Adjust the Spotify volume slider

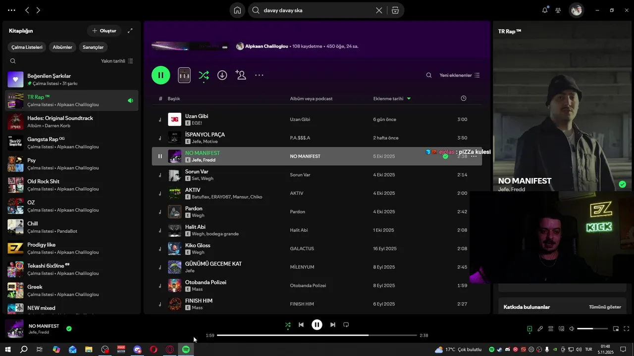592,329
